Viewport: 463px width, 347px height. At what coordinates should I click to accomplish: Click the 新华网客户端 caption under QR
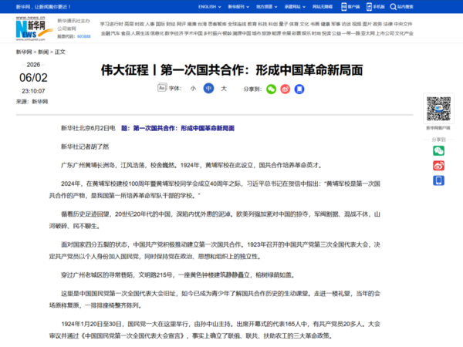(438, 128)
